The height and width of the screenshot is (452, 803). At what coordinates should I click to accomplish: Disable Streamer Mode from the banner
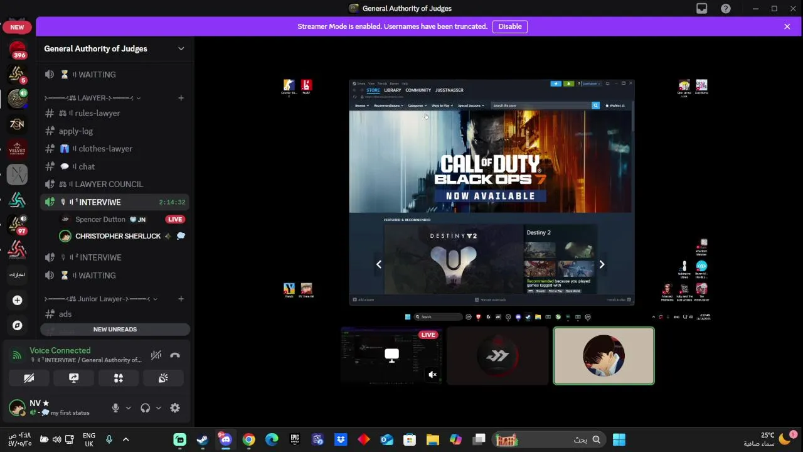tap(510, 26)
